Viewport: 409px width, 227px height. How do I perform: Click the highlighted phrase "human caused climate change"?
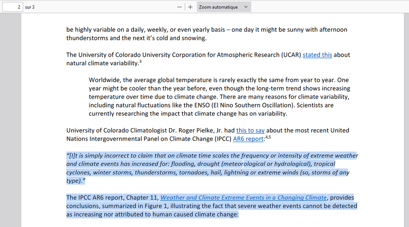pos(195,215)
